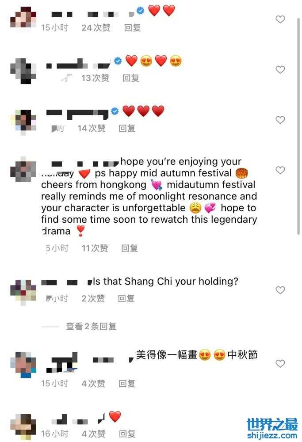
Task: Open the shijiezz.com watermark logo
Action: coord(272,428)
